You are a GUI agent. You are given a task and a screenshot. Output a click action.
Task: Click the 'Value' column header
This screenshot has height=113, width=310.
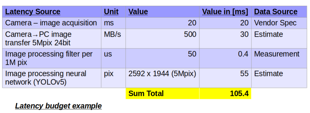click(x=162, y=12)
